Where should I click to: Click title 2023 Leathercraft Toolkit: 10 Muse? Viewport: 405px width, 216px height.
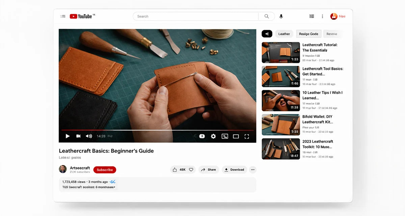coord(318,144)
